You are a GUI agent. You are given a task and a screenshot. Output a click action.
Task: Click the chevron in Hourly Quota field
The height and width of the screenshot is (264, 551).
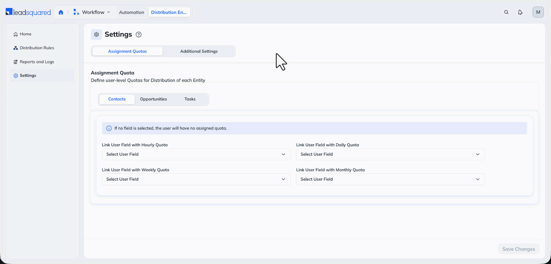coord(284,154)
